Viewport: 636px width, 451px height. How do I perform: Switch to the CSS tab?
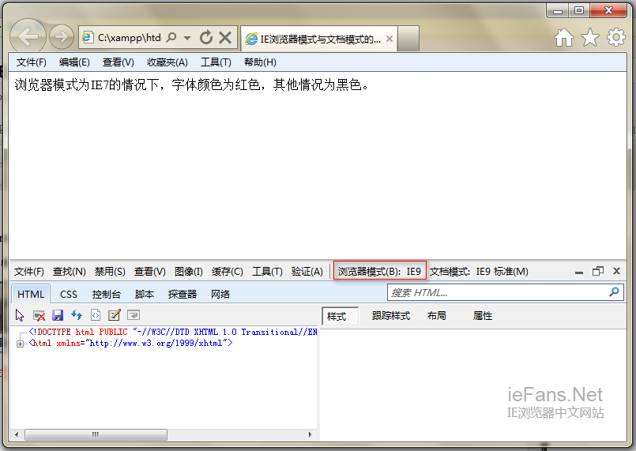click(69, 294)
